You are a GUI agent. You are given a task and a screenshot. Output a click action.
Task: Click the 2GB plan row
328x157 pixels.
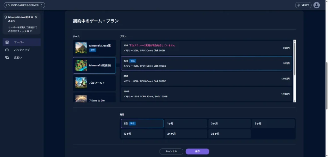[x=207, y=48]
